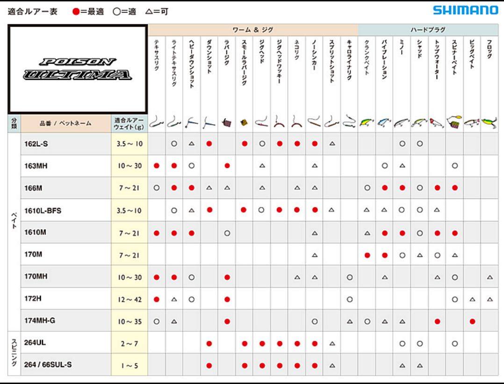Click the 分類 column header
Viewport: 504px width, 384px height.
(14, 123)
